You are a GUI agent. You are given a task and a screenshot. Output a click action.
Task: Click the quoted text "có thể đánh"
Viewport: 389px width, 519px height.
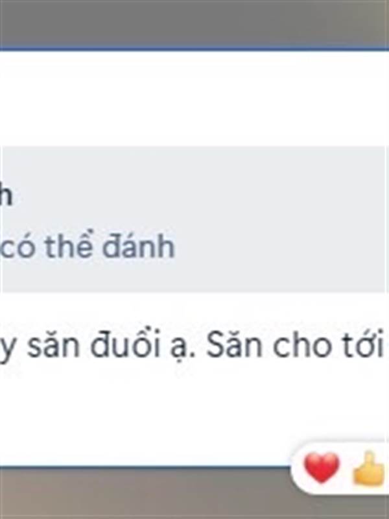[88, 246]
